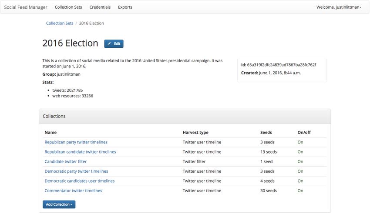This screenshot has height=214, width=370.
Task: Open Democratic party twitter timelines collection
Action: coord(76,171)
